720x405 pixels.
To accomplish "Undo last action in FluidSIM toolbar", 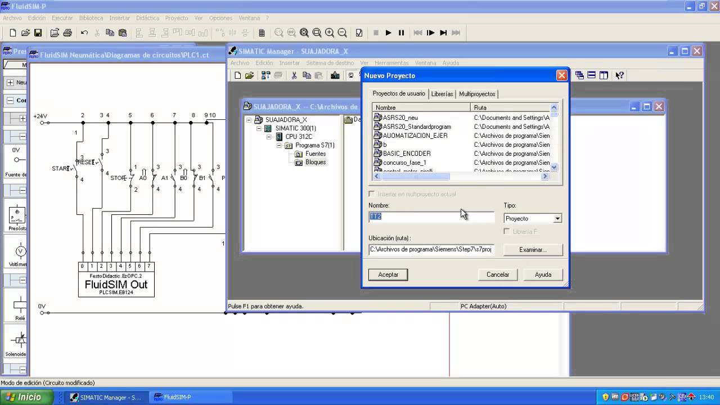I will (84, 33).
